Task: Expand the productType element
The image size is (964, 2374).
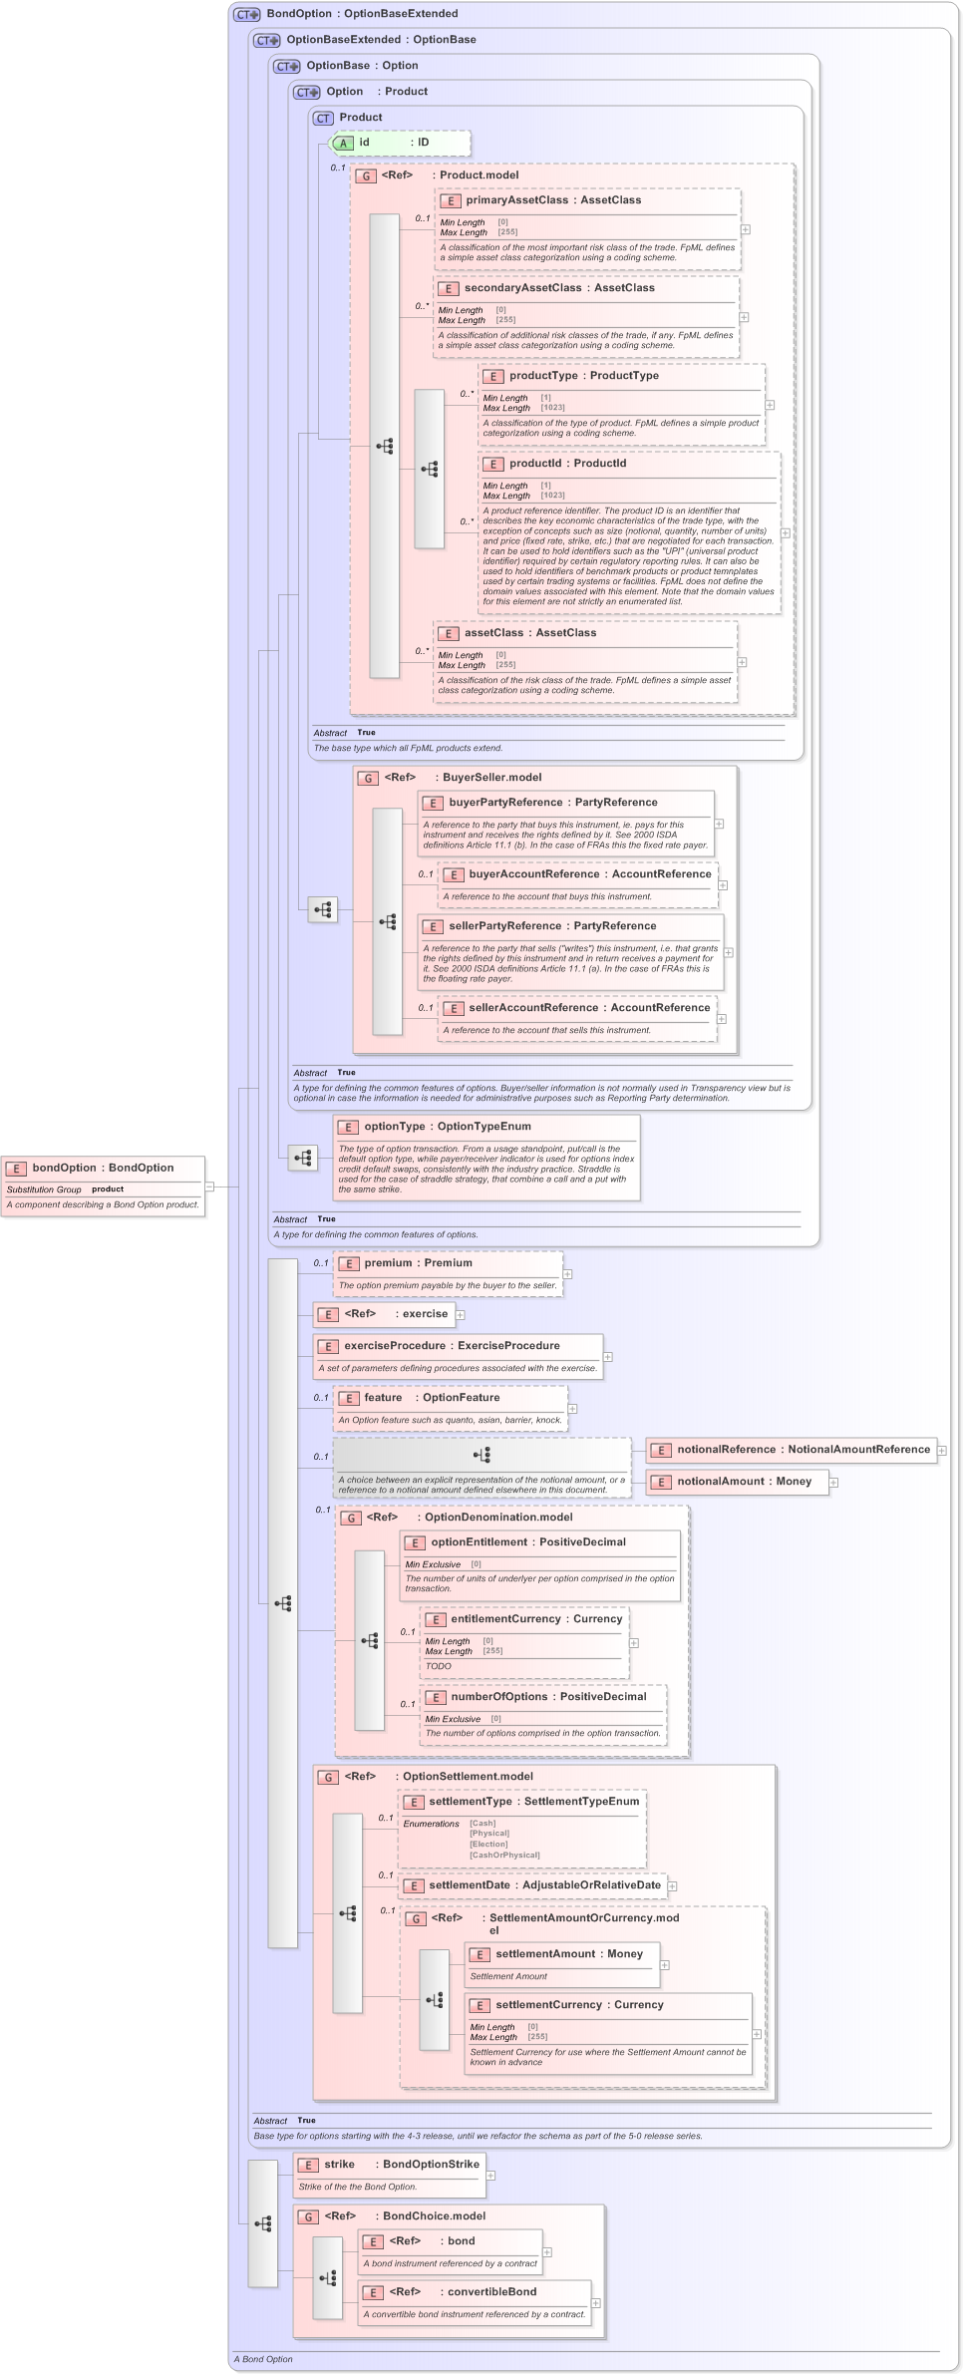Action: pyautogui.click(x=770, y=405)
